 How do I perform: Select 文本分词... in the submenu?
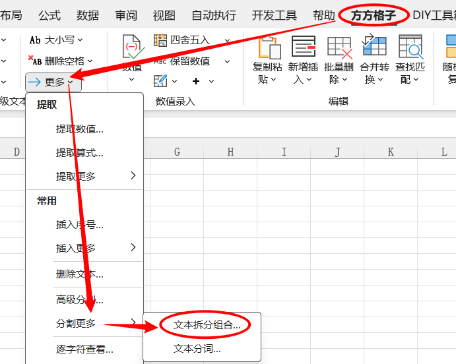(x=202, y=349)
